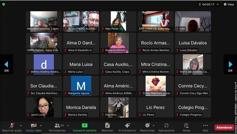Click muted mic icon beside Monica Dariela label

tap(66, 115)
